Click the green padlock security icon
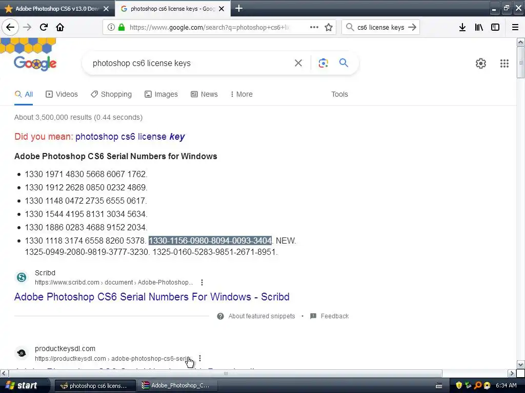Screen dimensions: 525x393 click(x=122, y=27)
